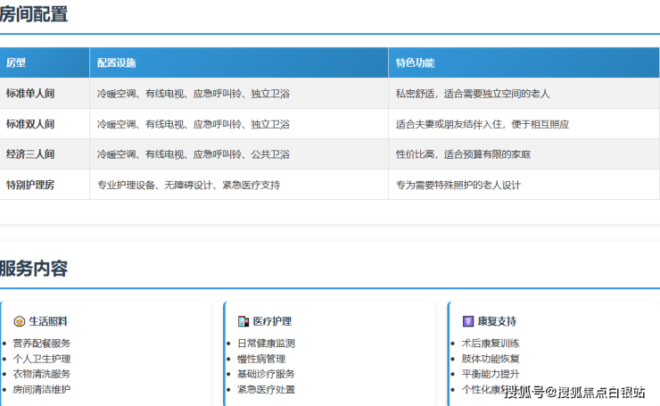This screenshot has width=660, height=406.
Task: Select the 个人卫生护理 list item
Action: pyautogui.click(x=41, y=359)
